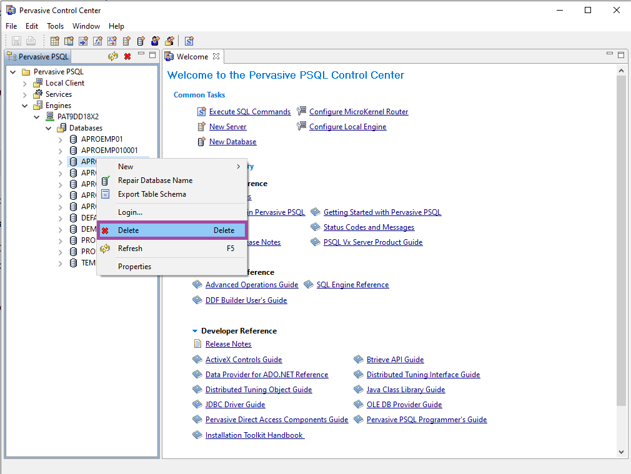Click the Services gear icon in tree

coord(38,94)
